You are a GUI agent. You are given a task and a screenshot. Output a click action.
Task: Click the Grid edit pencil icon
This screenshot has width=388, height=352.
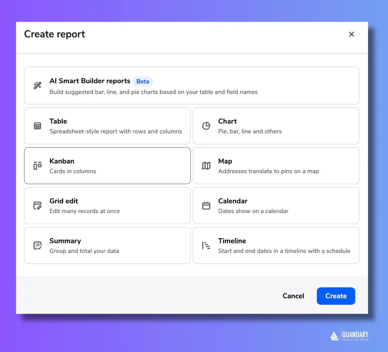tap(38, 206)
